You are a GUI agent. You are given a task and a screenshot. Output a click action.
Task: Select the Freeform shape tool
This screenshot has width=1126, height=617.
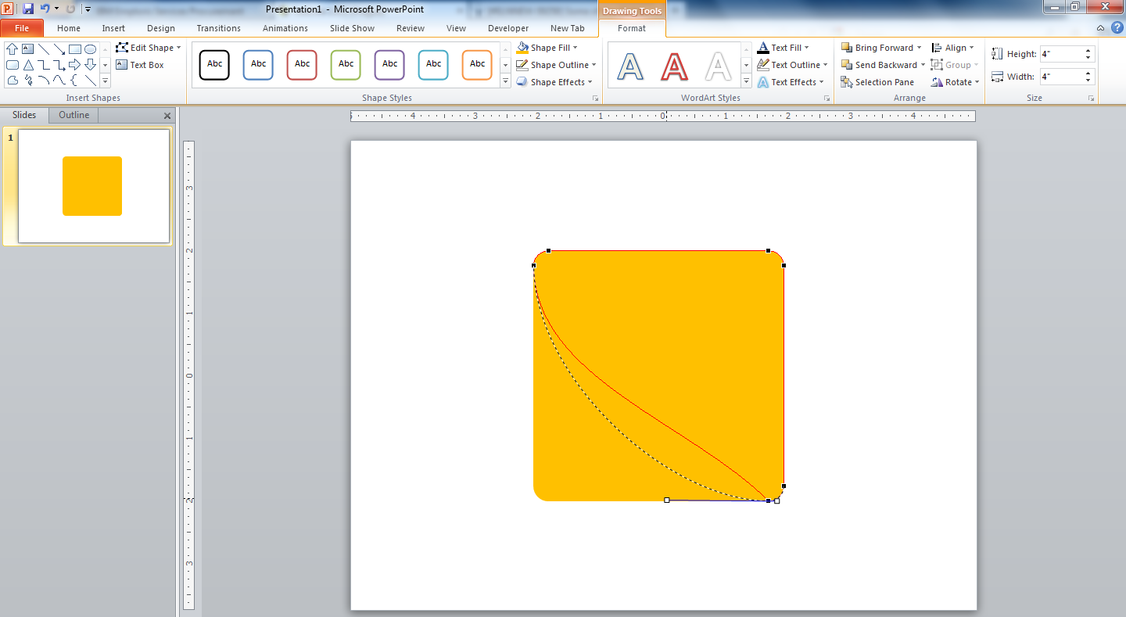click(13, 80)
